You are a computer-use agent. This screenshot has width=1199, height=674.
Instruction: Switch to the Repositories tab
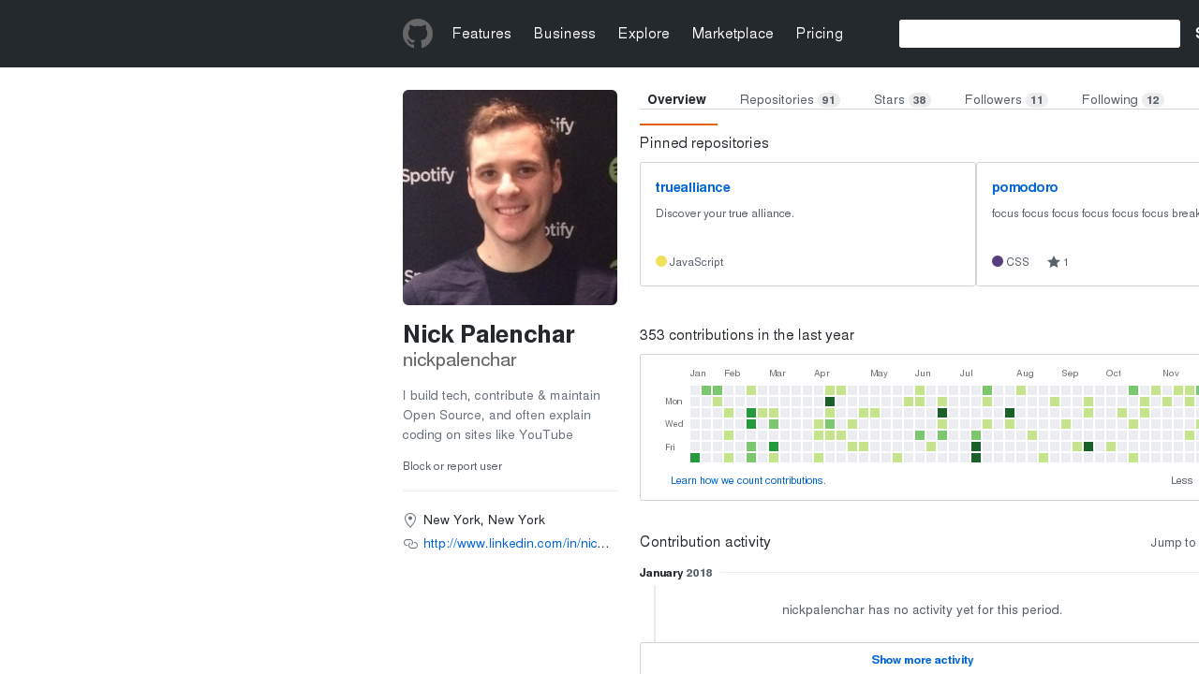tap(790, 100)
